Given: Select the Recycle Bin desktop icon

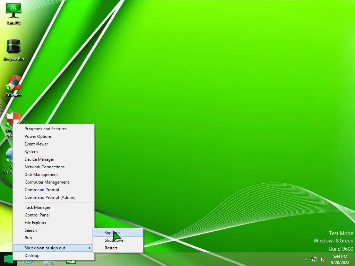Looking at the screenshot, I should [x=14, y=50].
